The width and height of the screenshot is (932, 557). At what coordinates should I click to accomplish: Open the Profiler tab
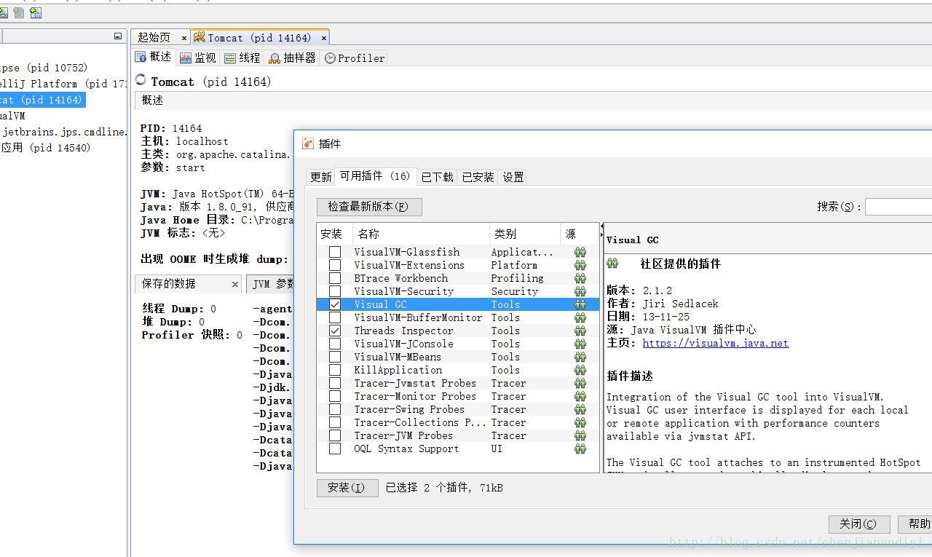click(x=354, y=58)
